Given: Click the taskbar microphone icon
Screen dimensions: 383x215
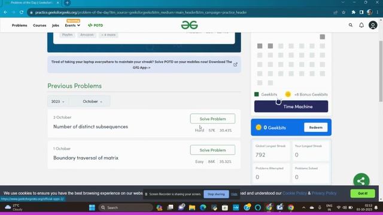Looking at the screenshot, I should 320,208.
